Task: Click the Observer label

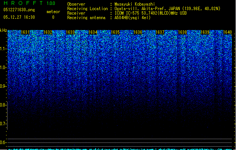Action: (76, 4)
